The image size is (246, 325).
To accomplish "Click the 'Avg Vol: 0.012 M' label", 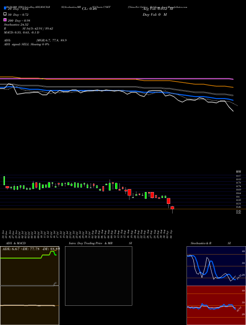I will 158,9.
